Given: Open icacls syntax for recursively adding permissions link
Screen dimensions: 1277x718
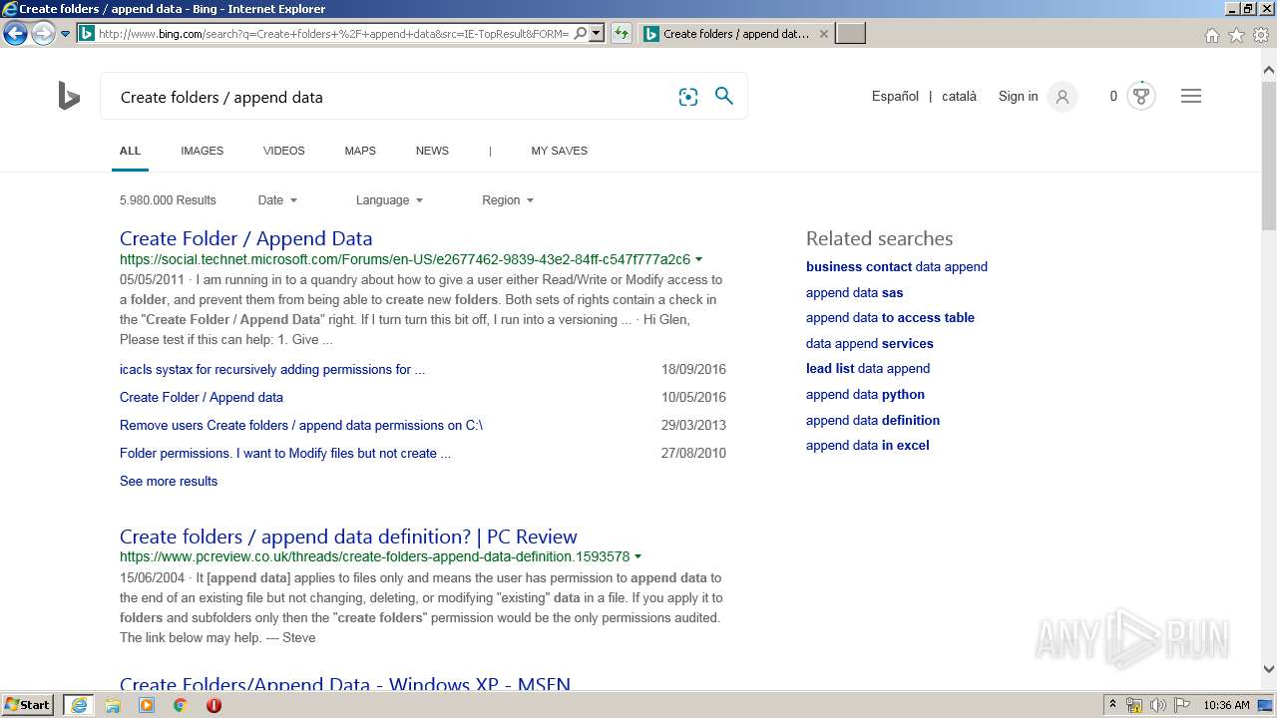Looking at the screenshot, I should pos(272,369).
